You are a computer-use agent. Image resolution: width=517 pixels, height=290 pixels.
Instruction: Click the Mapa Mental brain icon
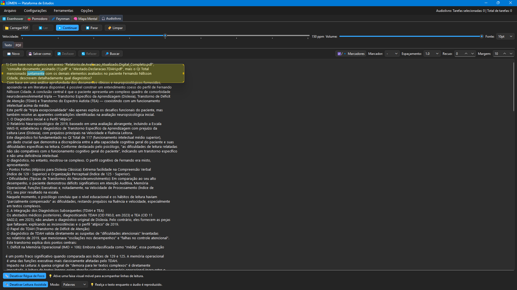click(x=75, y=19)
